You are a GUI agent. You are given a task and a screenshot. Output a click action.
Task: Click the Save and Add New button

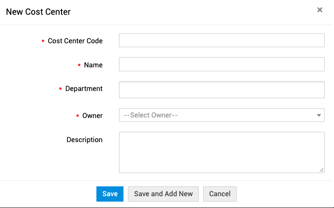(x=163, y=194)
